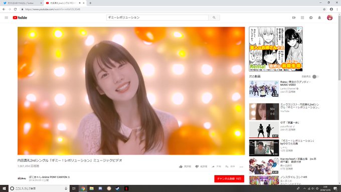The image size is (341, 192).
Task: Open the notifications bell icon
Action: click(x=319, y=18)
